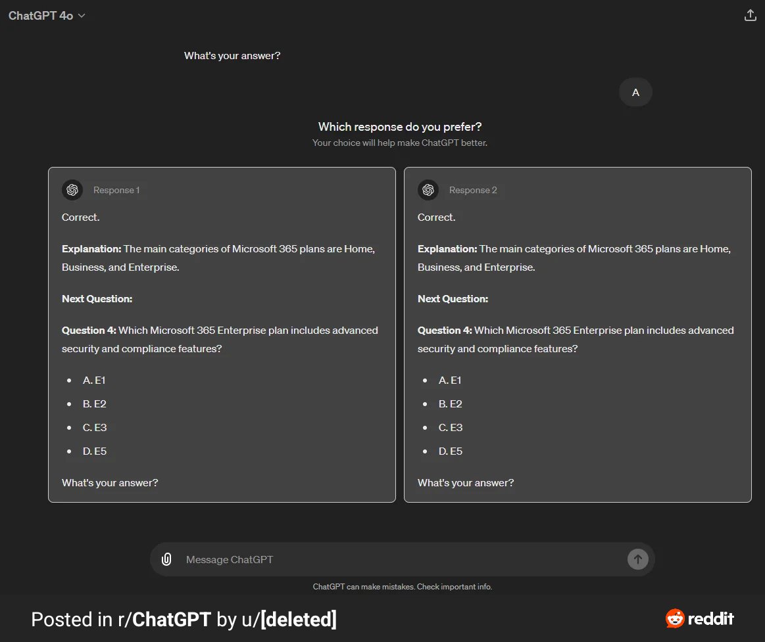Viewport: 765px width, 642px height.
Task: Click 'What's your answer?' in Response 2
Action: tap(466, 483)
